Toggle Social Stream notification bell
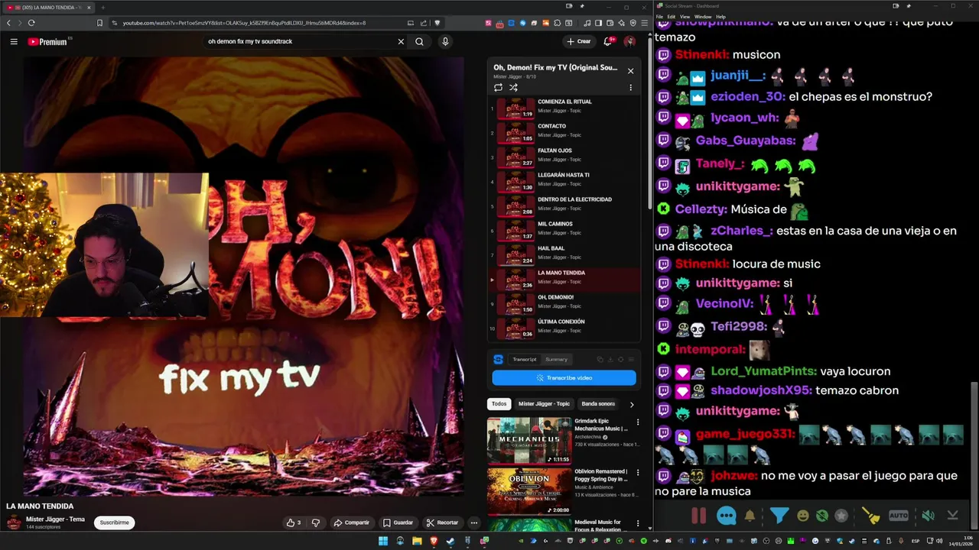 click(750, 516)
